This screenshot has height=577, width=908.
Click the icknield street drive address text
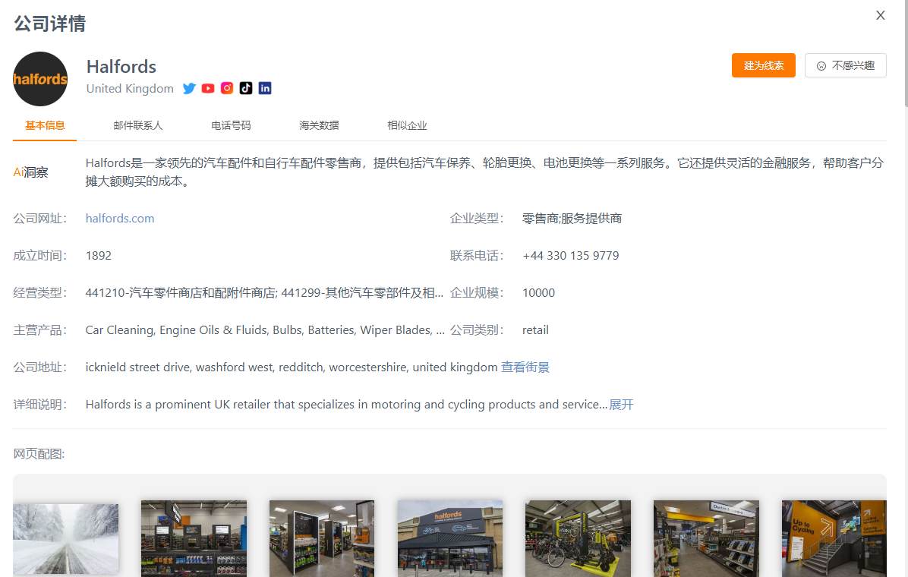pos(292,367)
